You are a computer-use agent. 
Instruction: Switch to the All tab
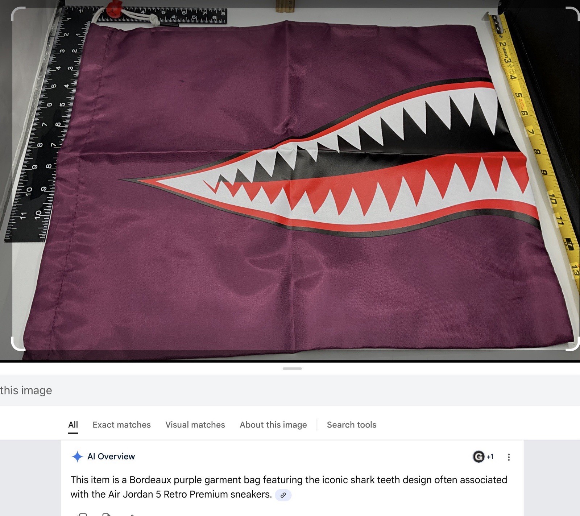tap(73, 425)
